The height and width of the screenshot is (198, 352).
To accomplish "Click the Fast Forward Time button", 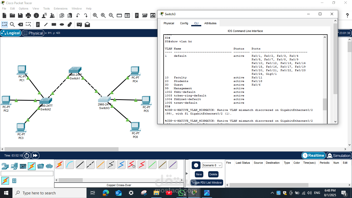I will coord(35,155).
